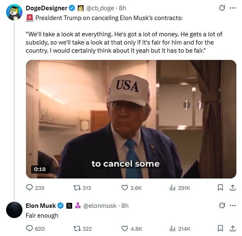Image resolution: width=242 pixels, height=236 pixels.
Task: Open more options on Elon Musk's reply
Action: 233,205
